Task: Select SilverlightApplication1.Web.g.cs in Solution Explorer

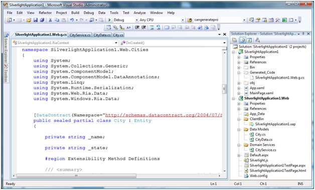Action: point(280,78)
